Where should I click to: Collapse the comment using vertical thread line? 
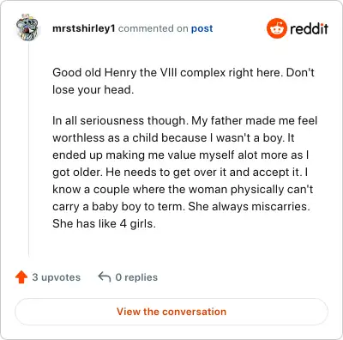(x=28, y=149)
